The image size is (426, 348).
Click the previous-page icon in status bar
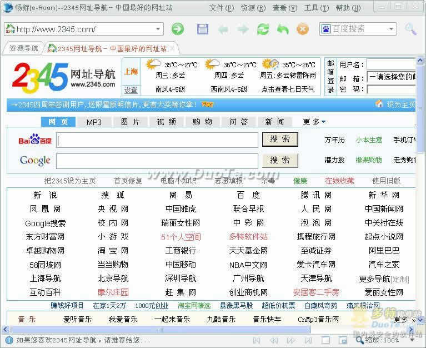[x=274, y=340]
